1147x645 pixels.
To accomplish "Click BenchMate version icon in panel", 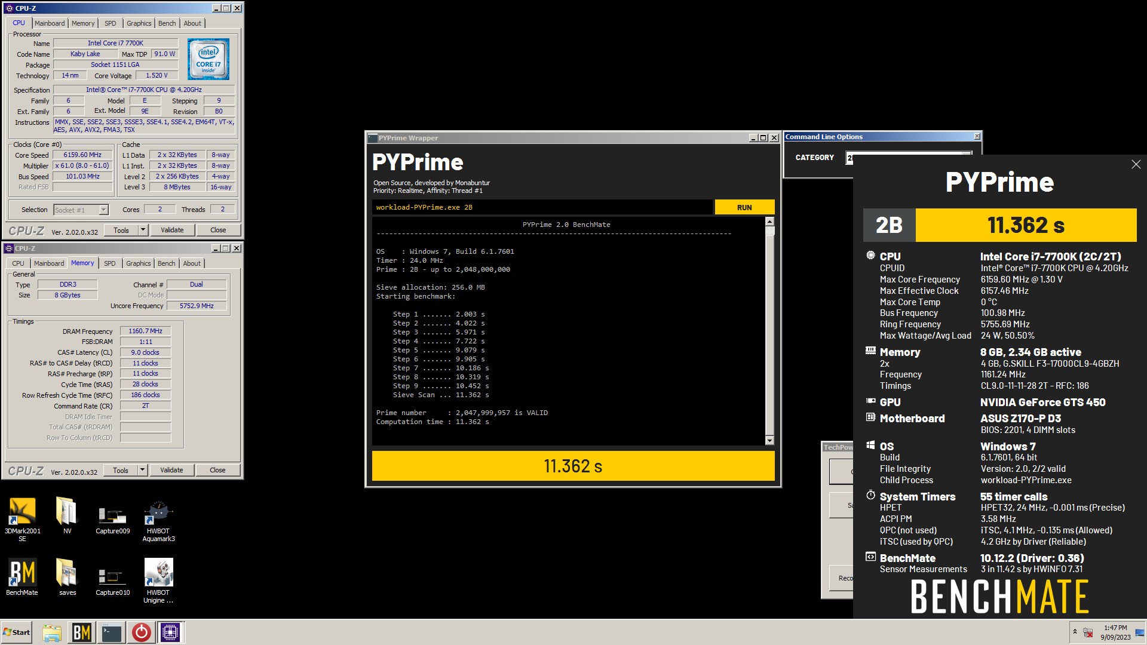I will coord(870,557).
